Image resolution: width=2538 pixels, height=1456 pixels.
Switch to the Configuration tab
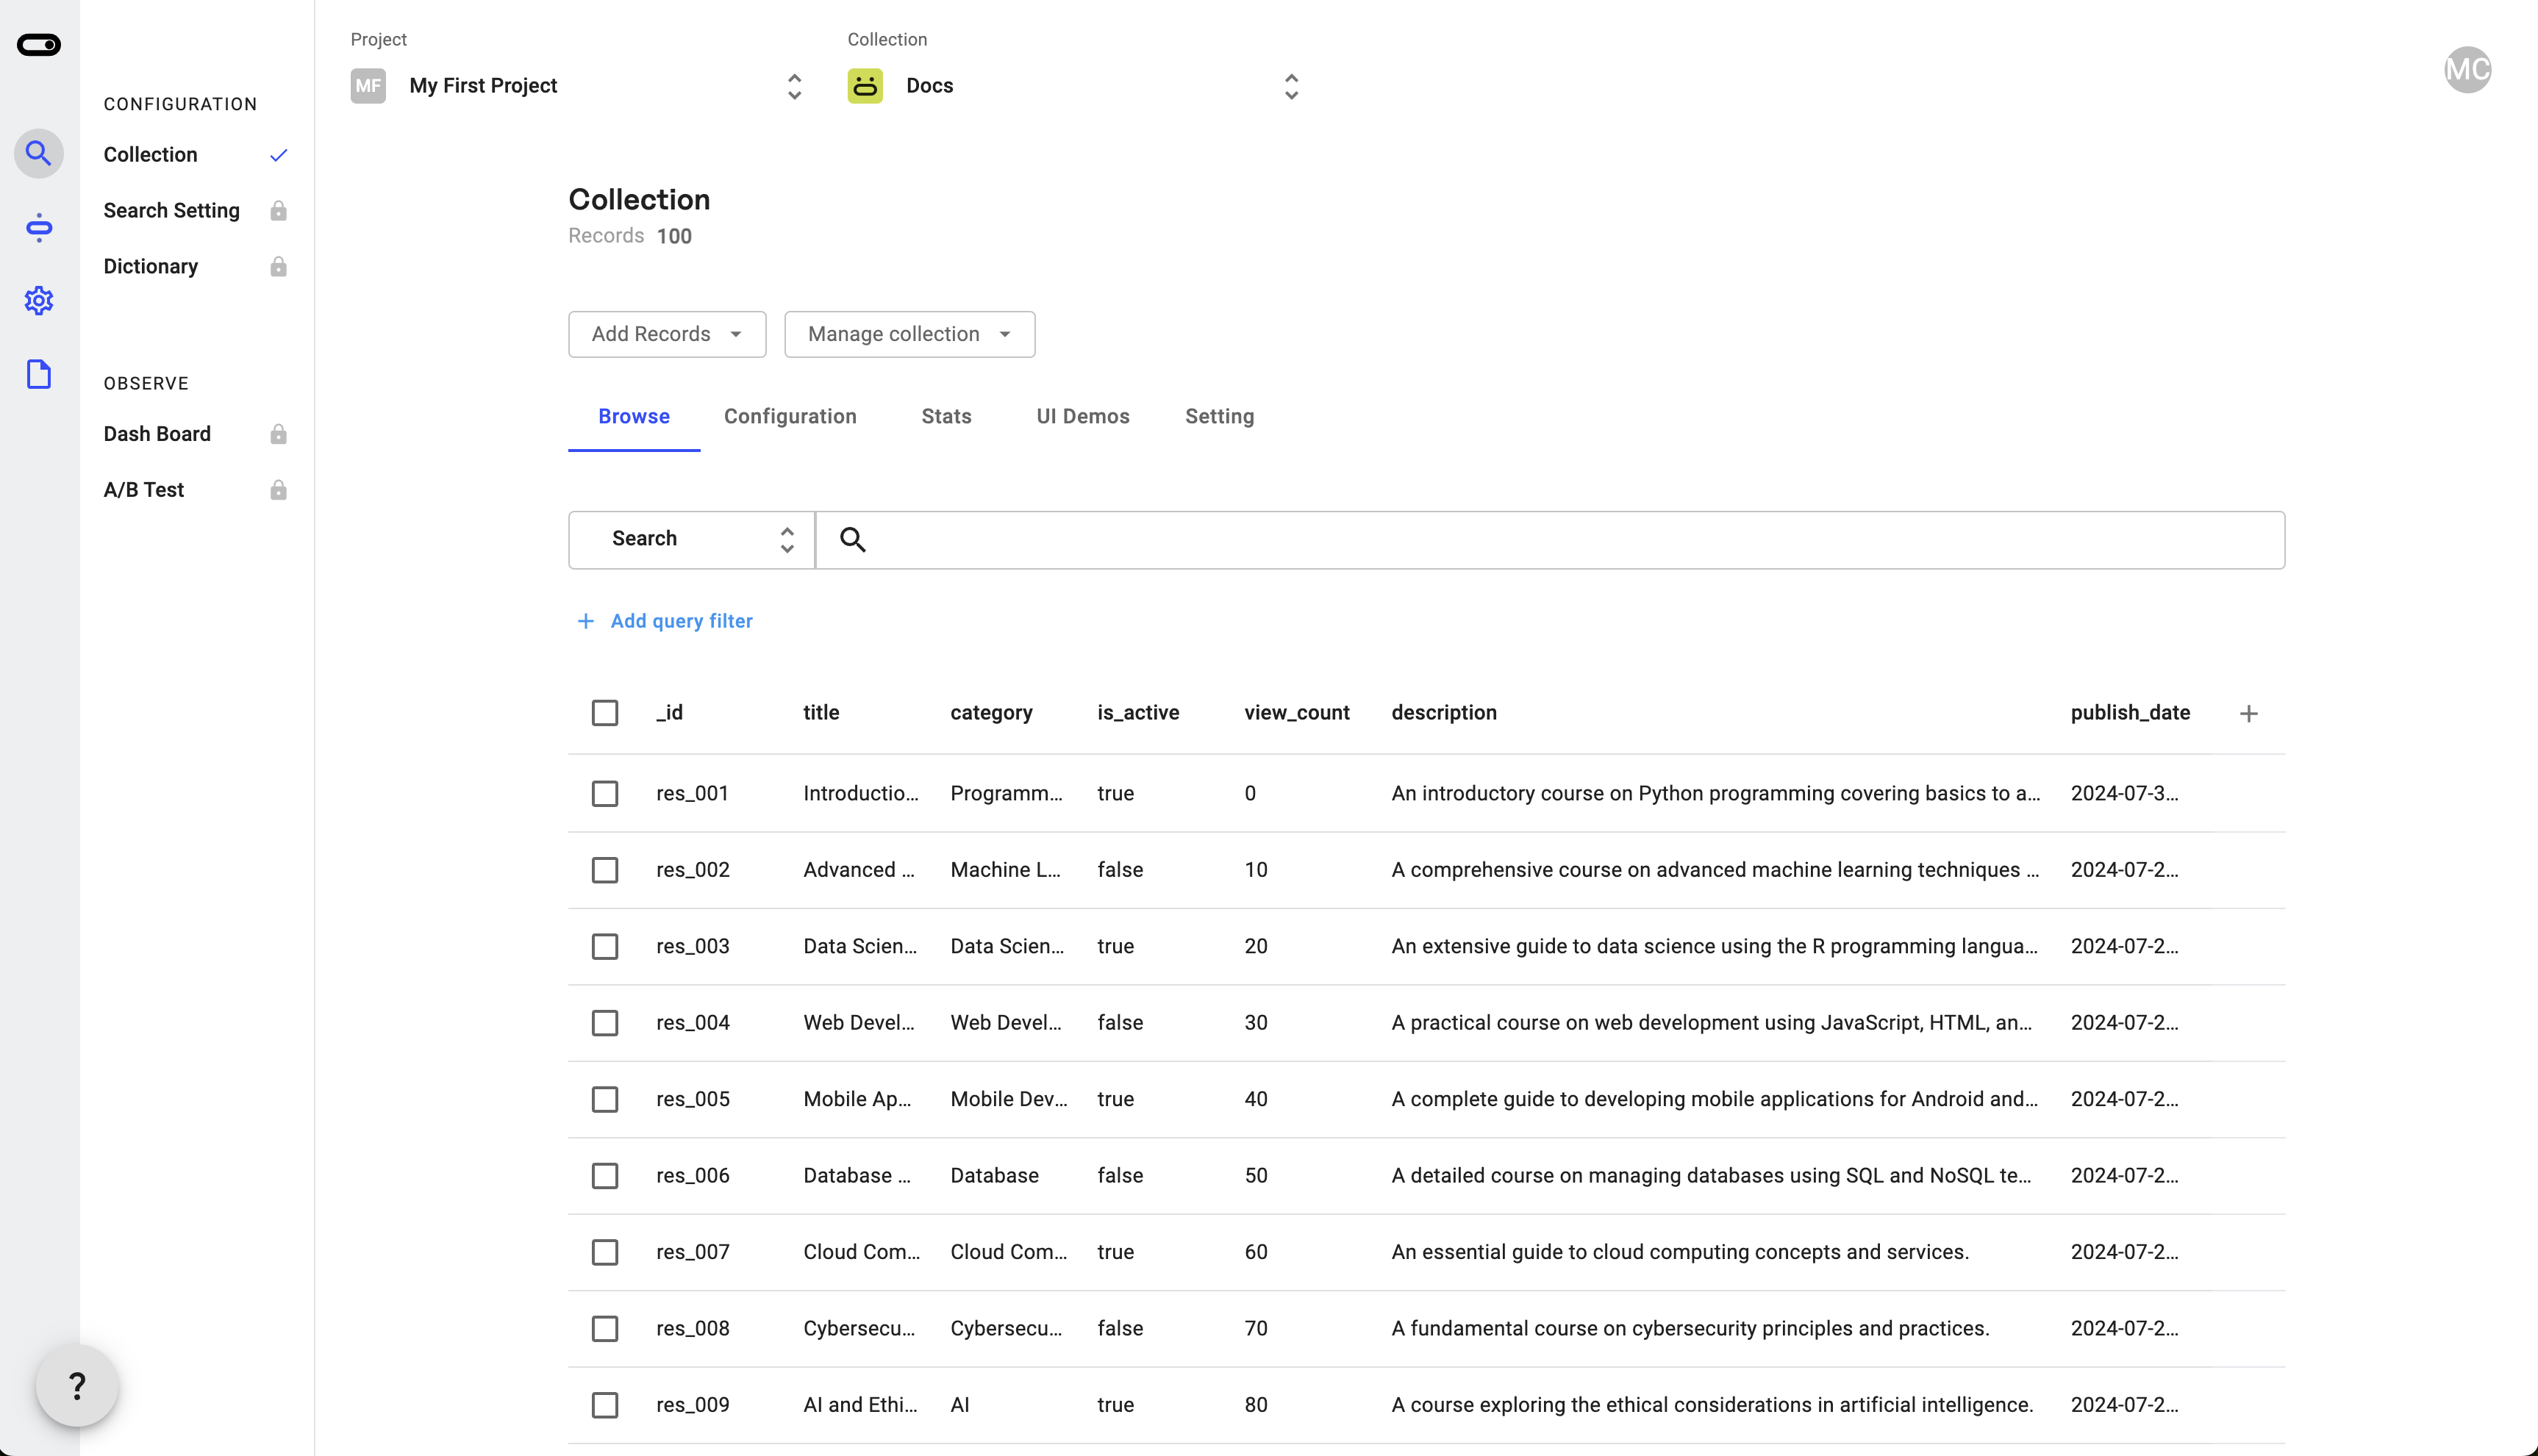(790, 417)
